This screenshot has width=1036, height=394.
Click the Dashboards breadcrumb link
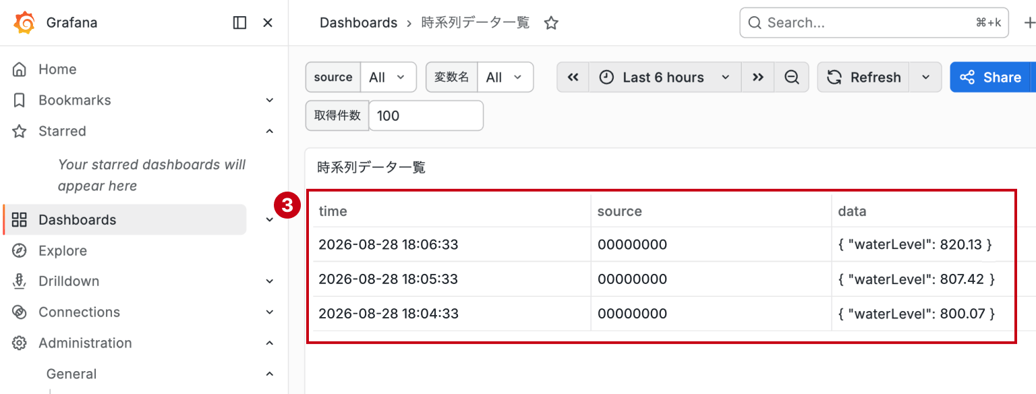358,23
